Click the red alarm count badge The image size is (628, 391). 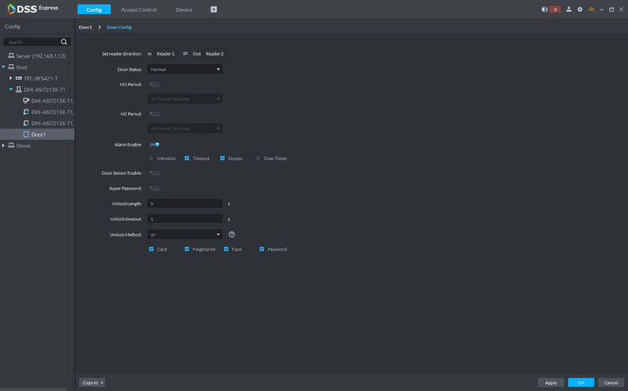coord(555,9)
